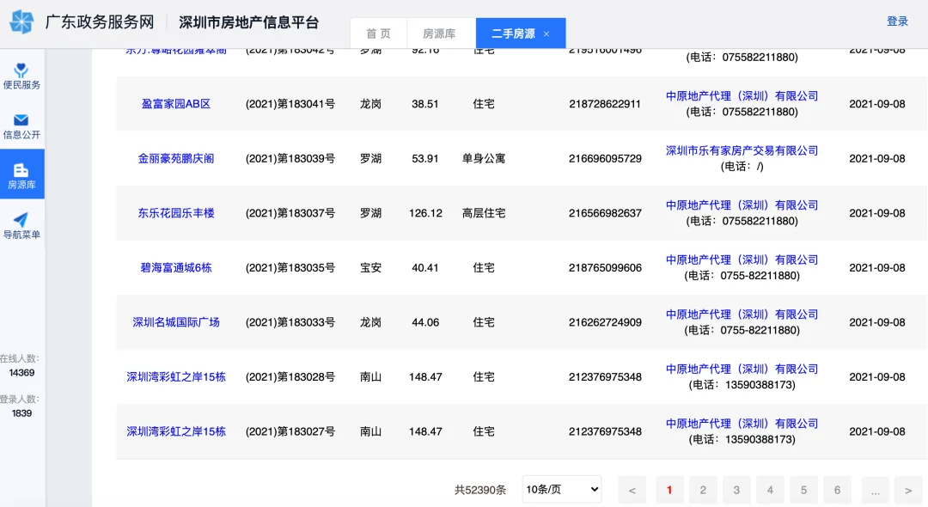Screen dimensions: 928x507
Task: Click the area value 40.41
Action: 425,268
